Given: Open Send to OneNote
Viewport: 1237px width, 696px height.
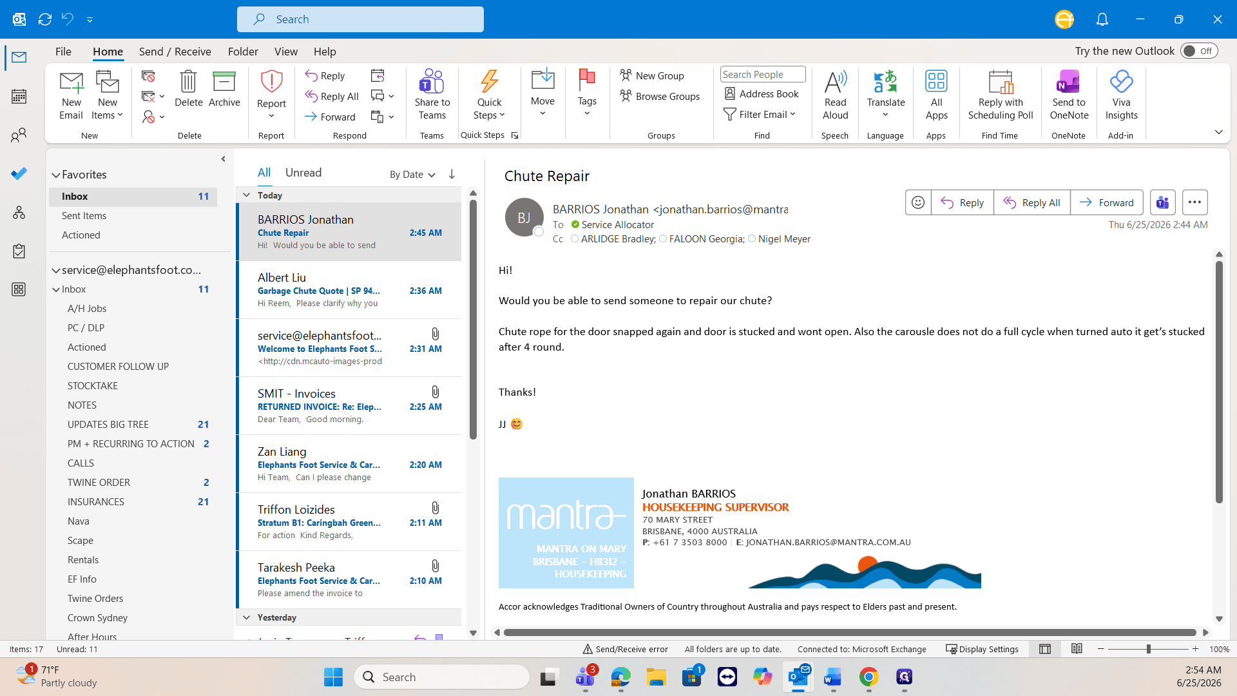Looking at the screenshot, I should (x=1069, y=95).
